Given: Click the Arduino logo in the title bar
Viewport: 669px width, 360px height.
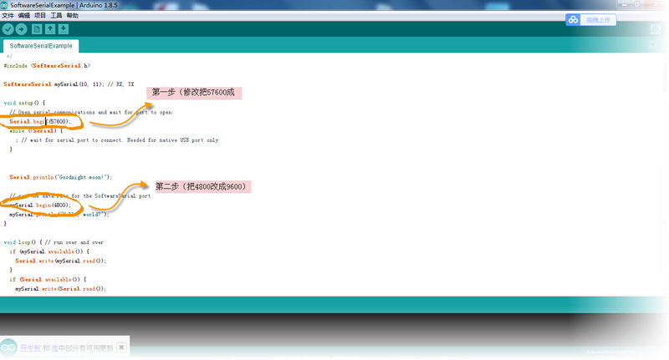Looking at the screenshot, I should coord(4,5).
